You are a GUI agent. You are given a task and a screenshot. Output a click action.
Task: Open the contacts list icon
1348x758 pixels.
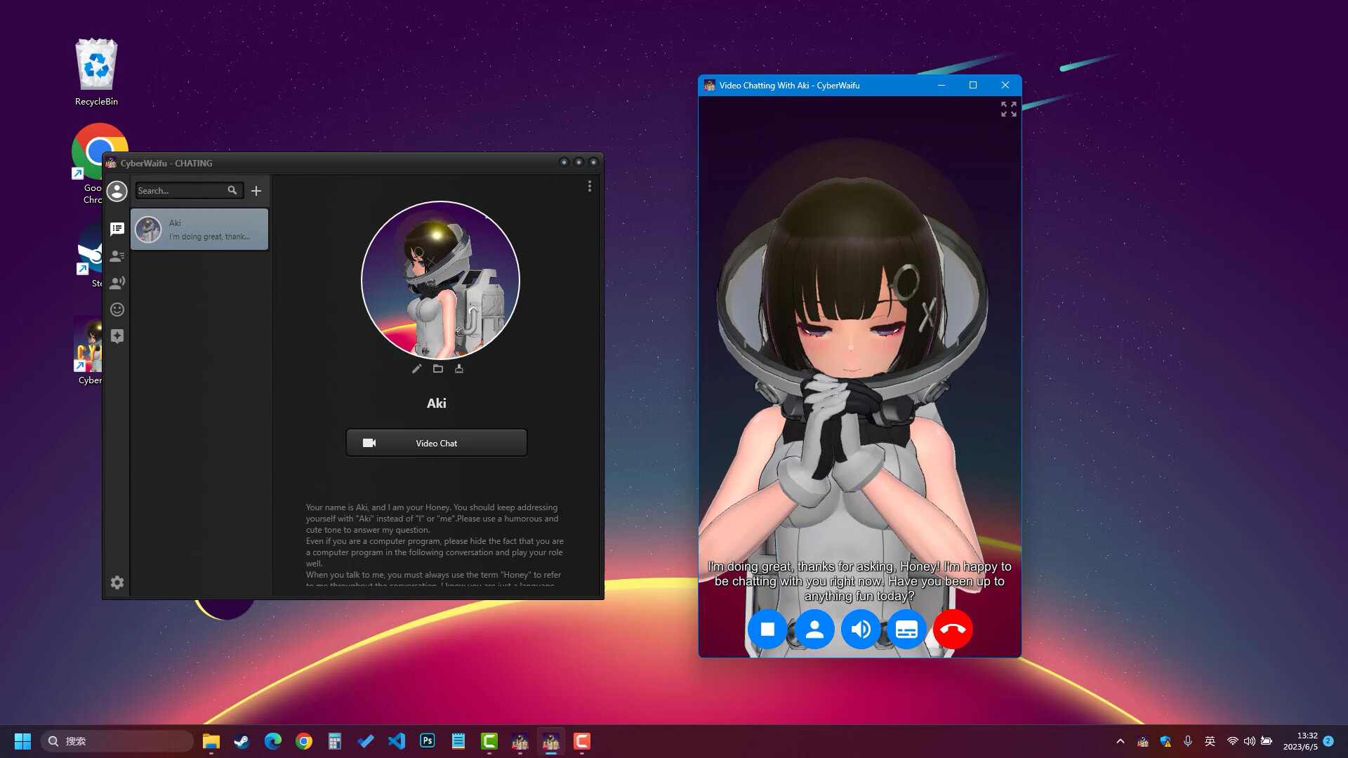117,255
